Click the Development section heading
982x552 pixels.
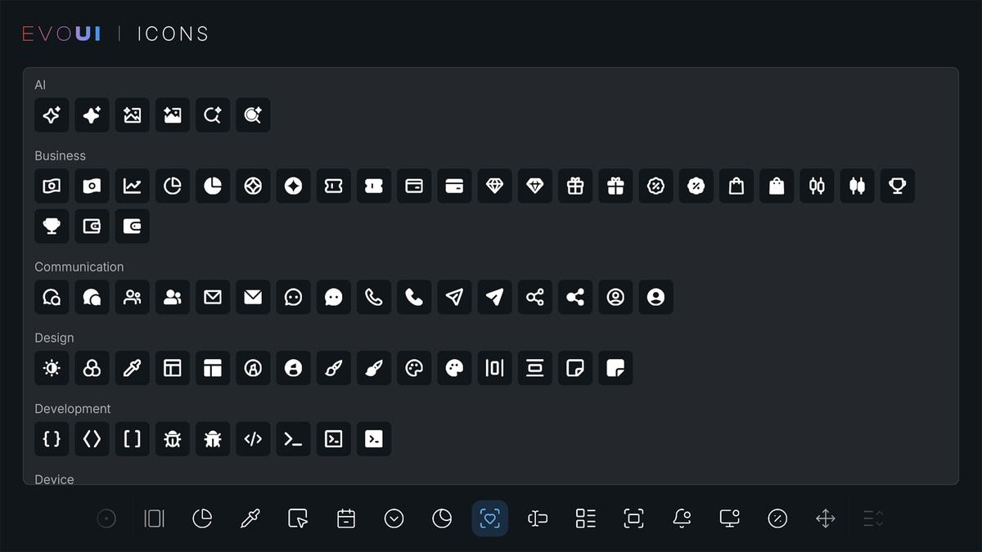73,409
